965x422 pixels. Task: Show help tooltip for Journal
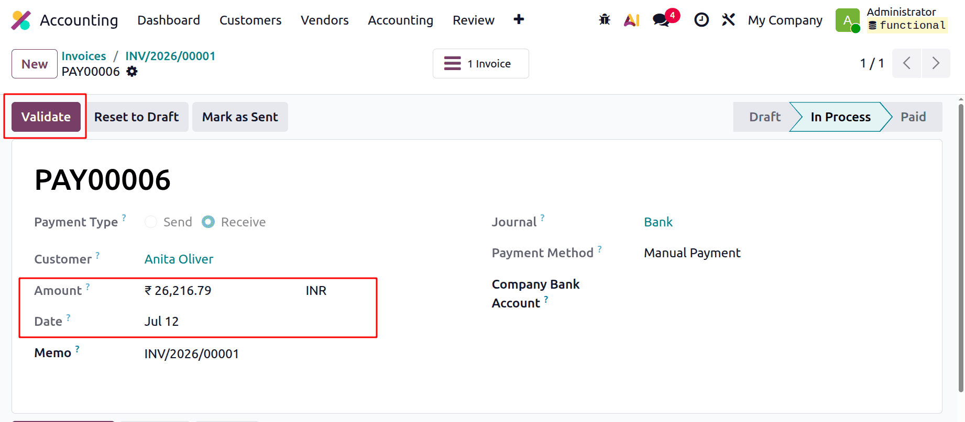[x=542, y=218]
